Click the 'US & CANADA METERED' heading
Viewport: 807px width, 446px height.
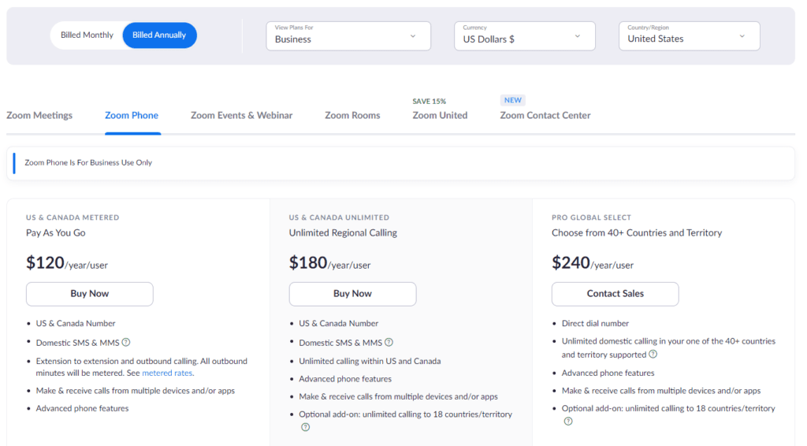pyautogui.click(x=73, y=217)
